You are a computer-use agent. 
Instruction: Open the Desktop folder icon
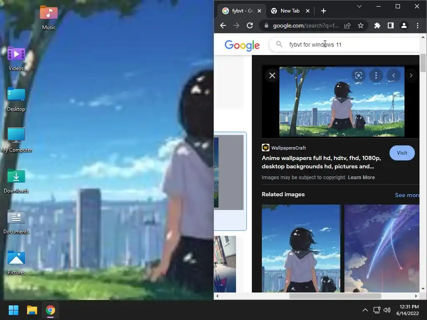(16, 99)
